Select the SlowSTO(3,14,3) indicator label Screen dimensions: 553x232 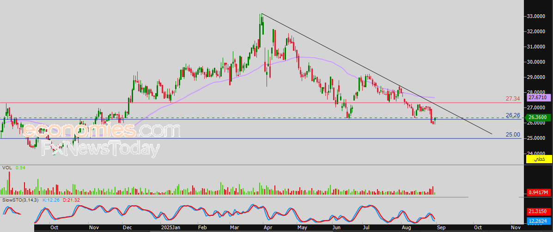(21, 200)
